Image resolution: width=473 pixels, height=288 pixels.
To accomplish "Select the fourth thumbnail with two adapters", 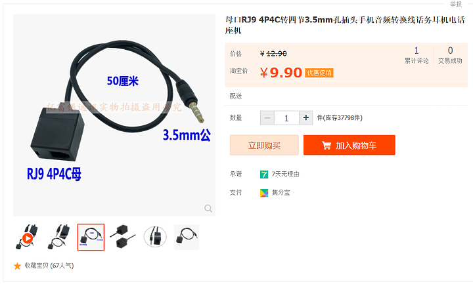I will click(123, 237).
